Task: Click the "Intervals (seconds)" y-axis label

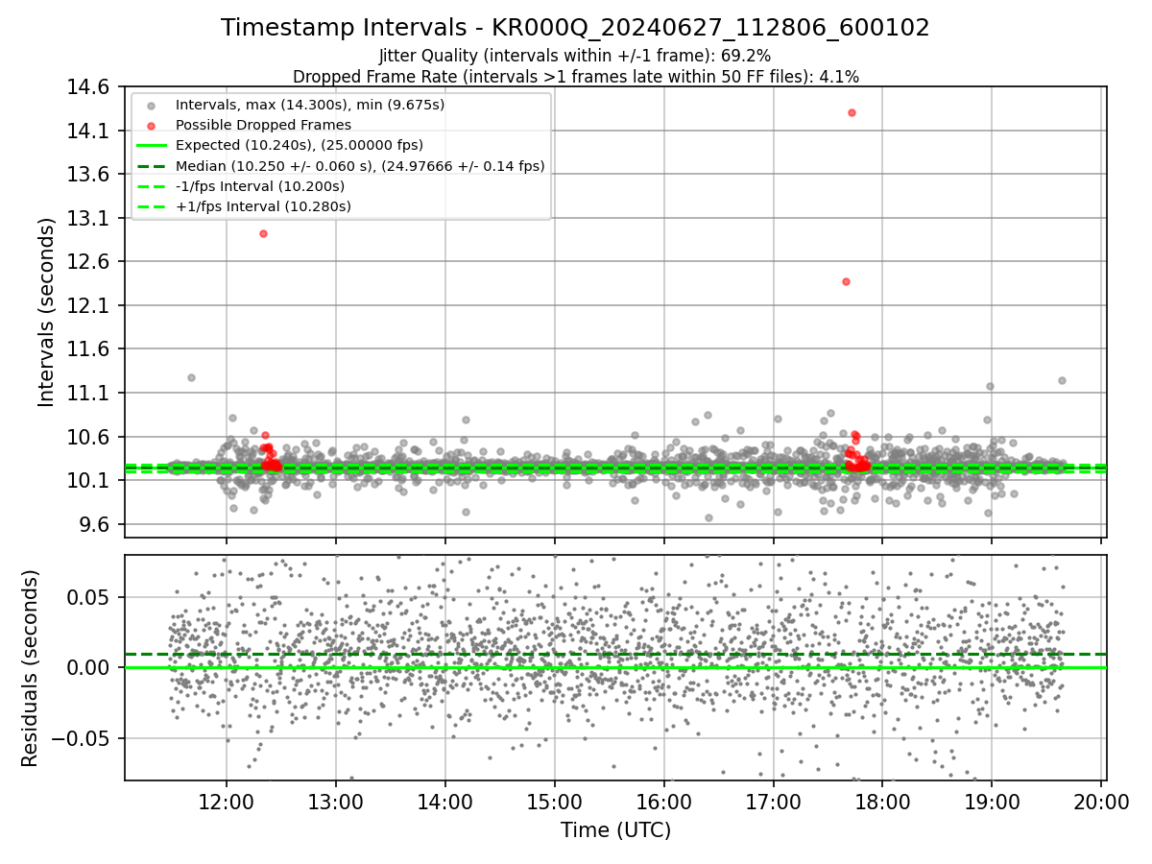Action: (x=47, y=311)
